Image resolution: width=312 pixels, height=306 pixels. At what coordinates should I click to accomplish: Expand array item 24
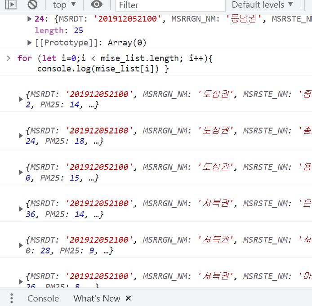pyautogui.click(x=30, y=19)
